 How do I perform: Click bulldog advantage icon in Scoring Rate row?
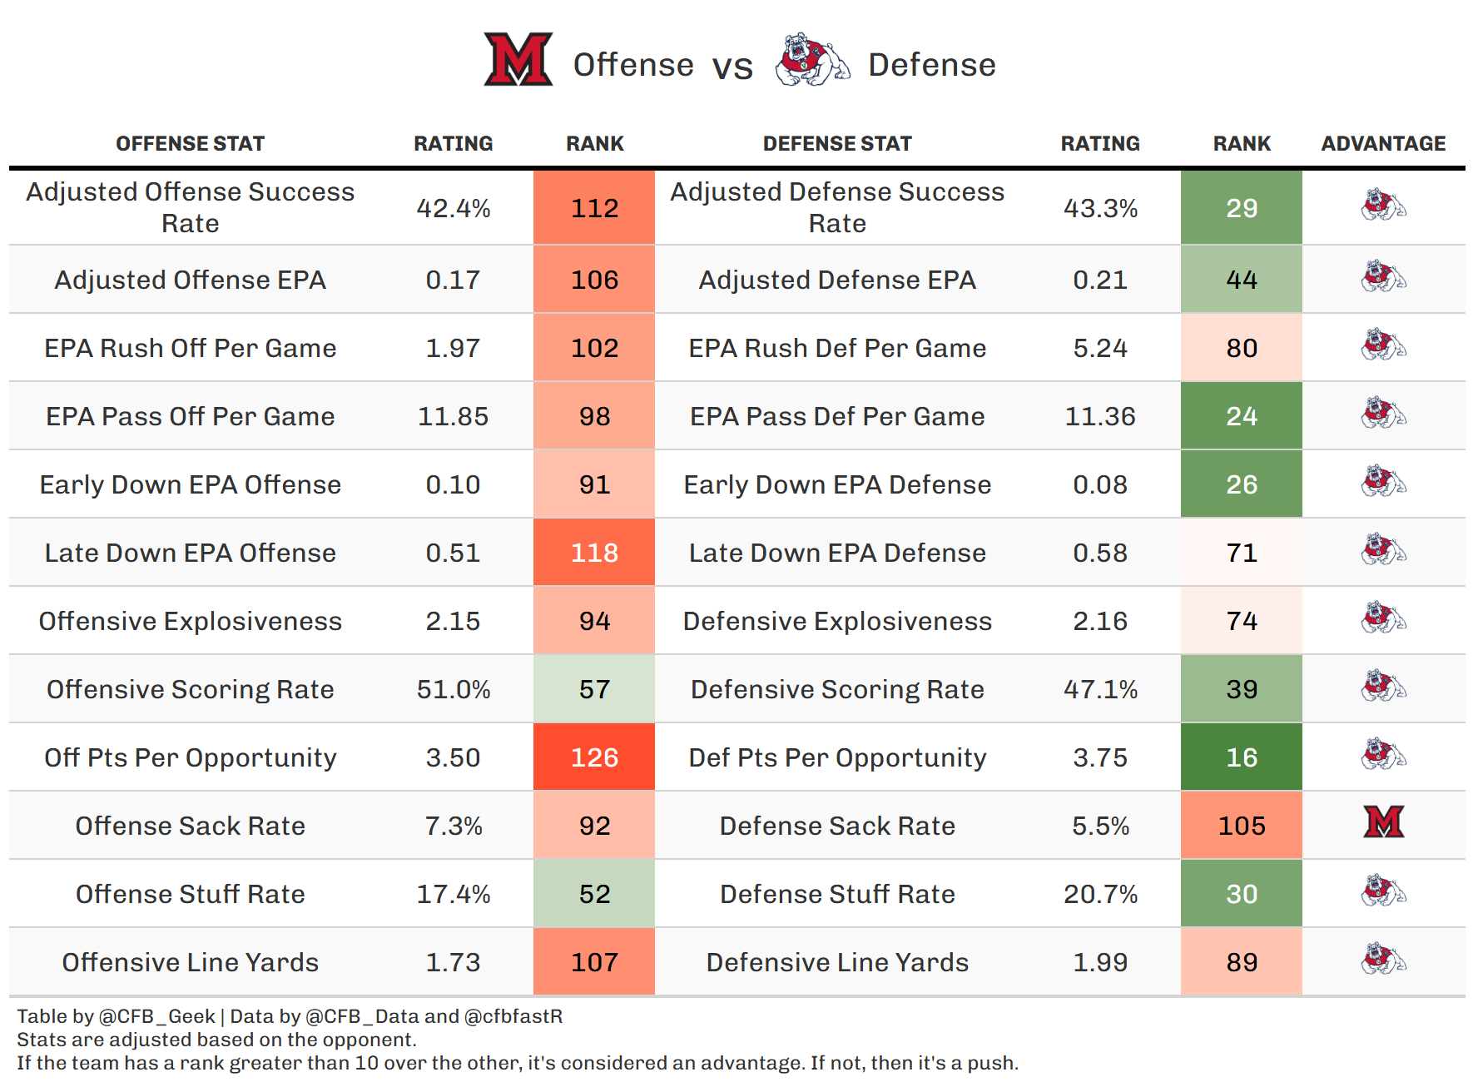1383,686
